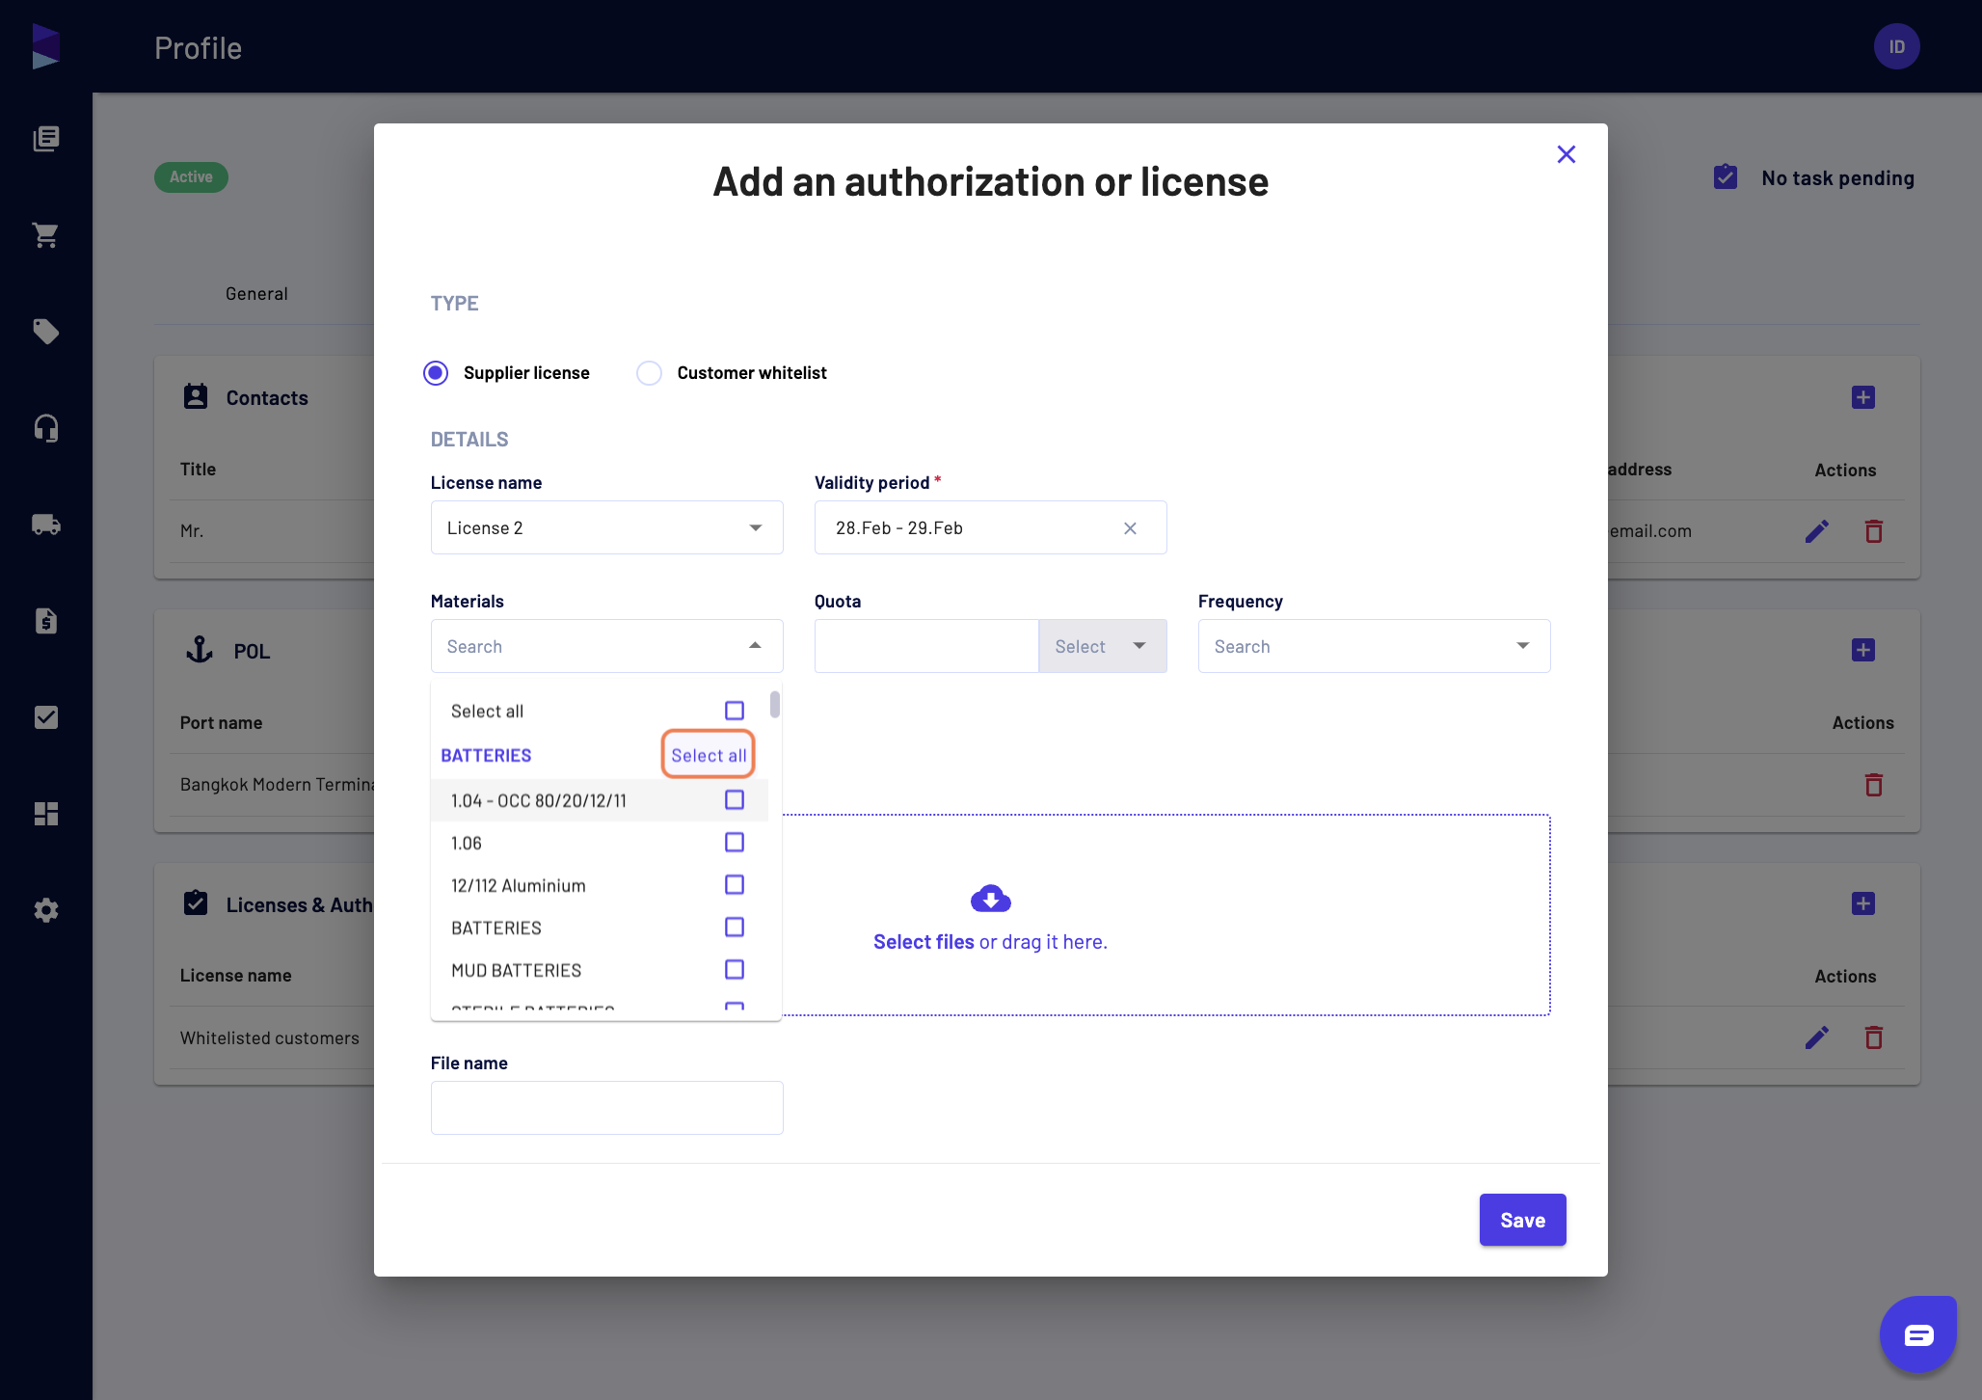Open the shopping cart sidebar icon
Screen dimensions: 1982x1400
[45, 235]
